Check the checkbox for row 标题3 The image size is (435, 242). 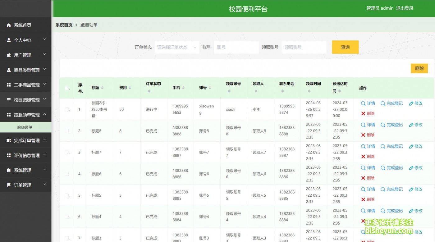67,238
